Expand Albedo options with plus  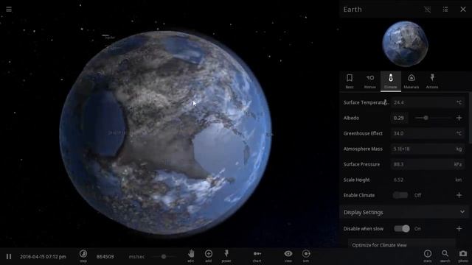459,118
